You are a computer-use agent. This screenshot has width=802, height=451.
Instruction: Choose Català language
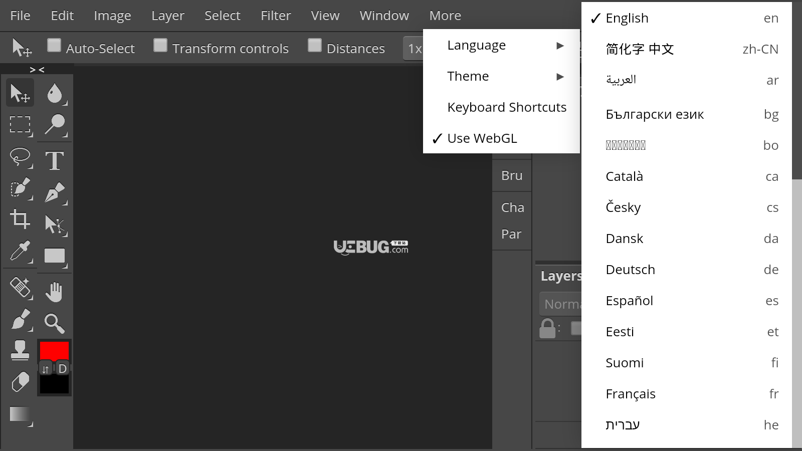[687, 176]
